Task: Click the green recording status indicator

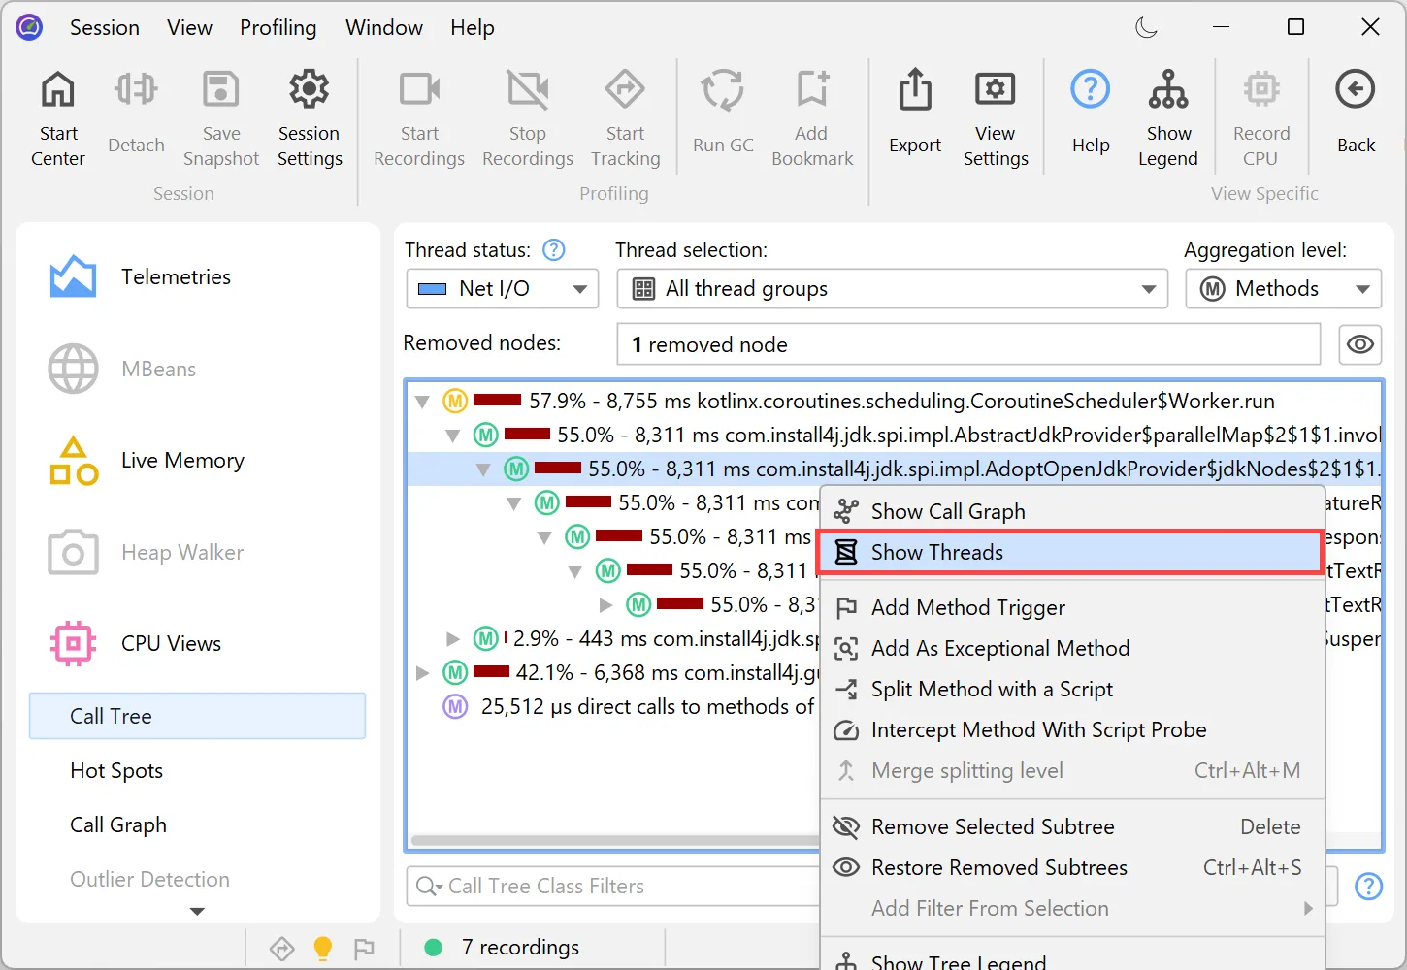Action: [433, 947]
